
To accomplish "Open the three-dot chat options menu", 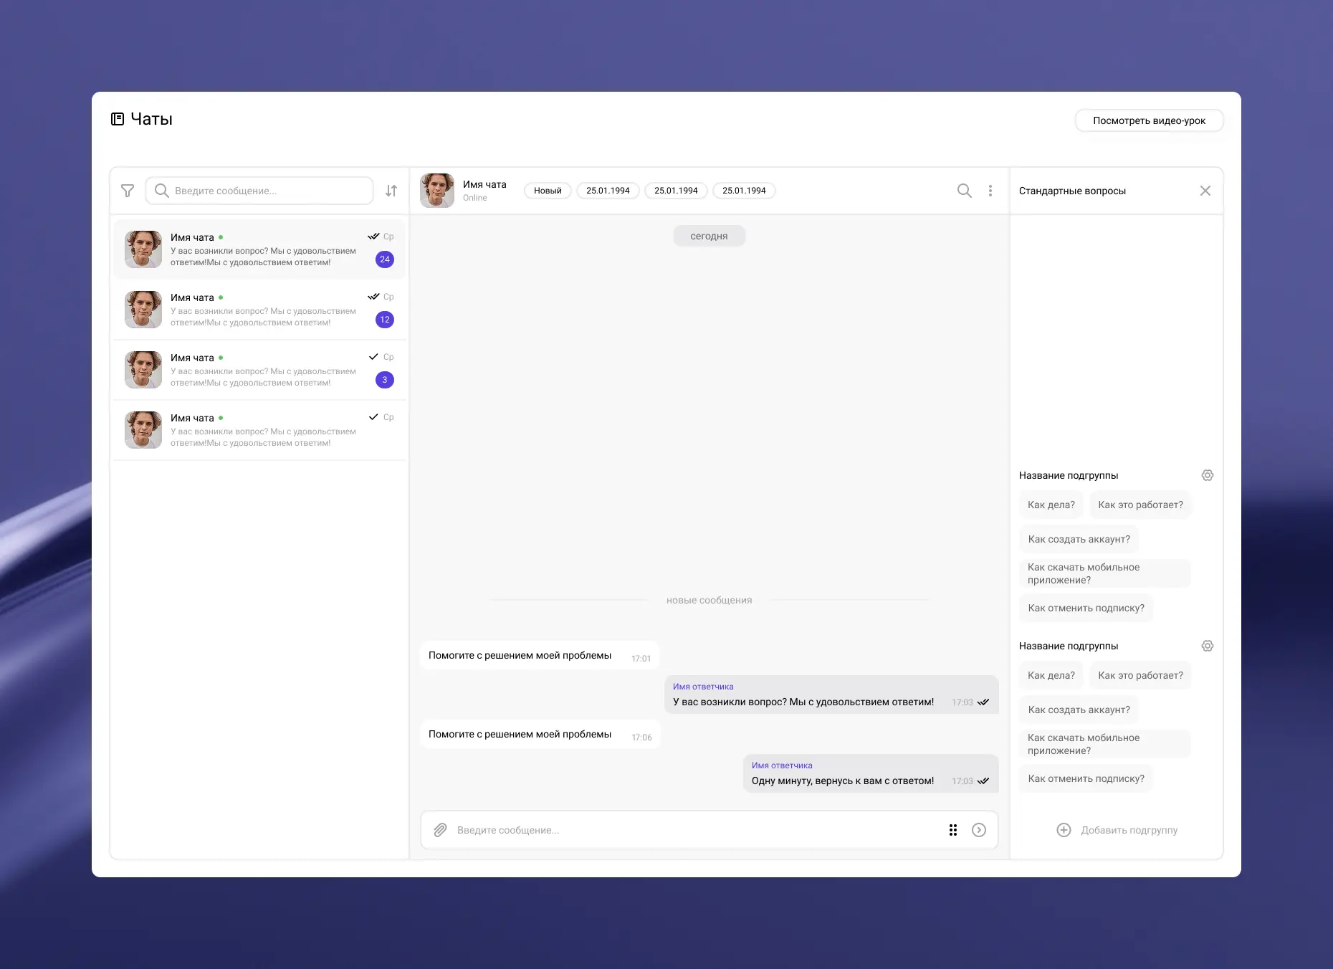I will [x=990, y=191].
